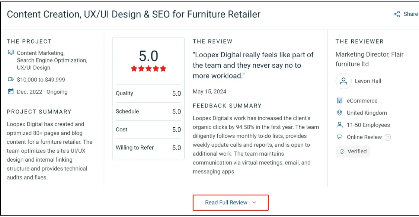
Task: Click THE REVIEW section heading
Action: pos(212,41)
